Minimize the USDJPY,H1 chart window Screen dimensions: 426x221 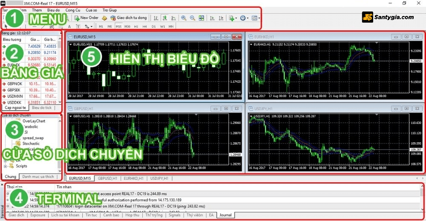[396, 109]
